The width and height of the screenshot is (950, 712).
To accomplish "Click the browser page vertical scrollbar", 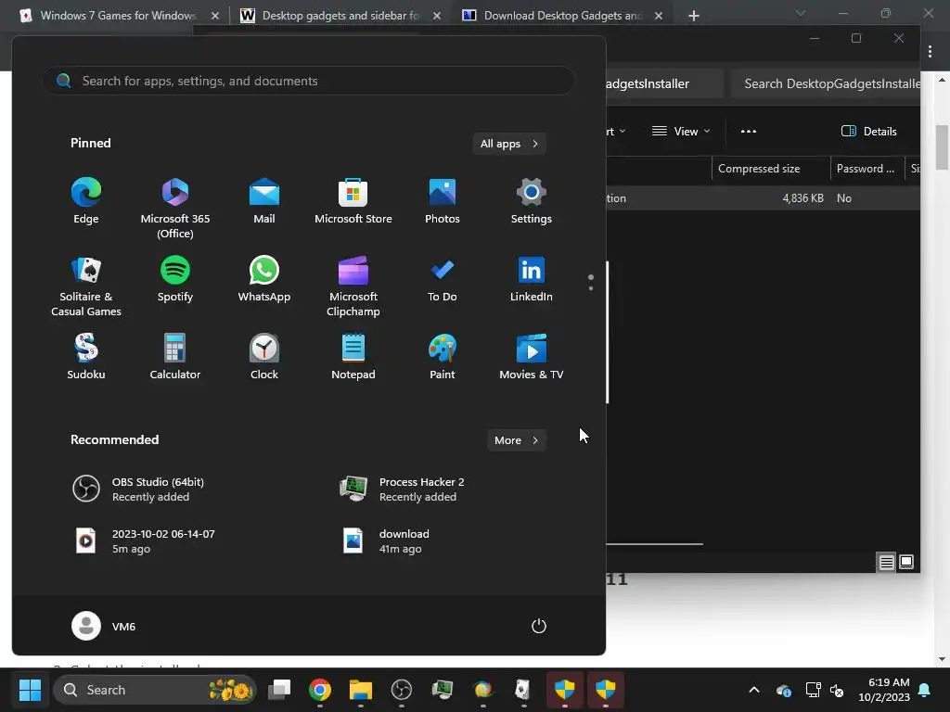I will [942, 147].
